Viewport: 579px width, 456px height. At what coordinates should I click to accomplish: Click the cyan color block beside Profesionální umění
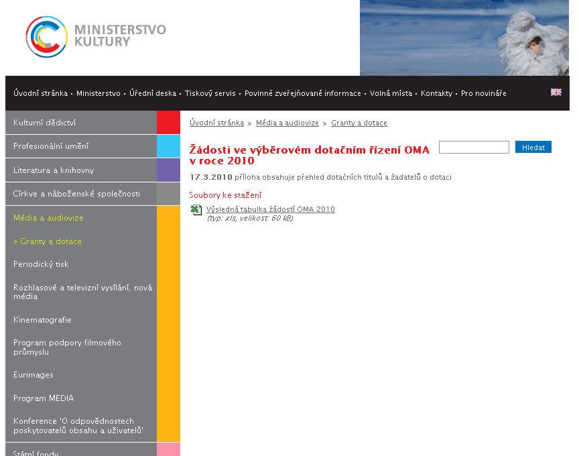point(168,146)
